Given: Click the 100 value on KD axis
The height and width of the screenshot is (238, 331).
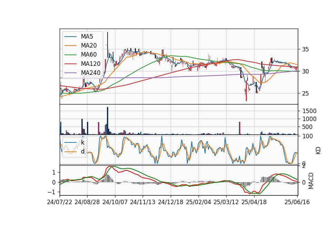Looking at the screenshot, I should pos(307,136).
